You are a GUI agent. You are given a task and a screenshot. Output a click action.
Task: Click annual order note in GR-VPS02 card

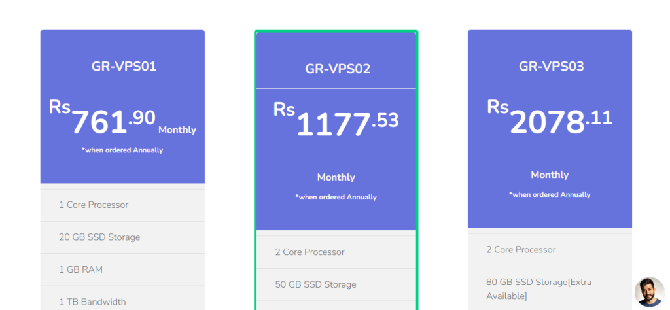pos(336,197)
